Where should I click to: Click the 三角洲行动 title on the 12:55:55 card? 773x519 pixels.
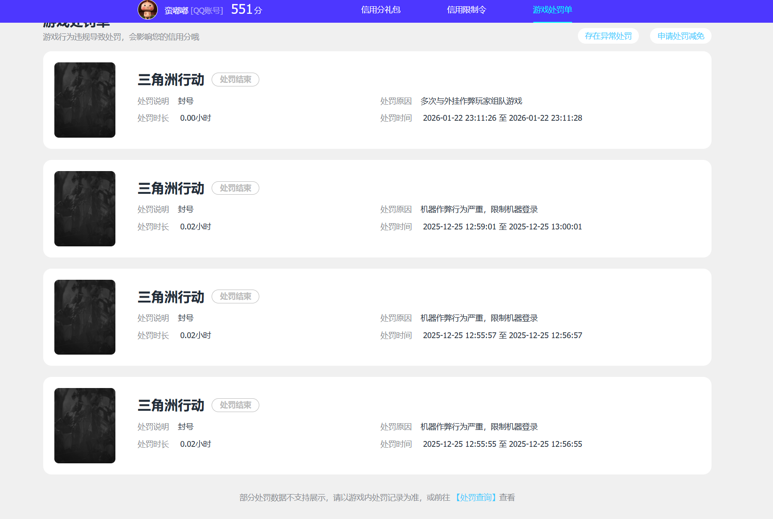[x=171, y=405]
